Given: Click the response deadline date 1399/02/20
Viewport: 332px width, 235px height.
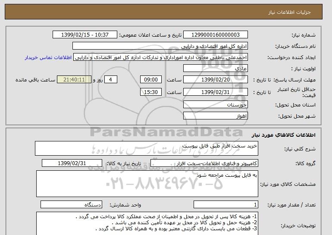Looking at the screenshot, I should pyautogui.click(x=215, y=80).
